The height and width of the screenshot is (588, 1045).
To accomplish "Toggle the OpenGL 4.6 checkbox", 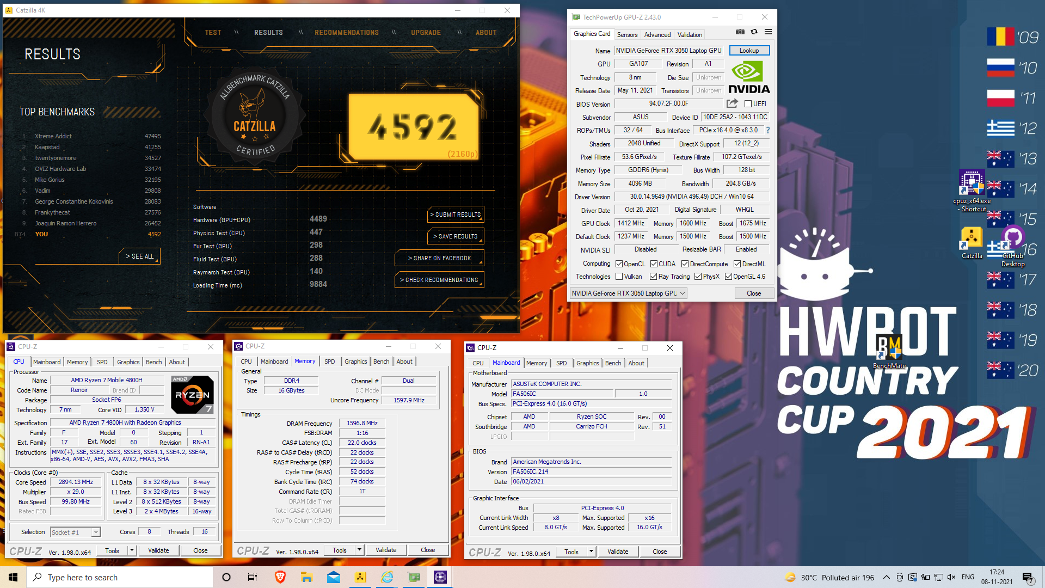I will 728,277.
